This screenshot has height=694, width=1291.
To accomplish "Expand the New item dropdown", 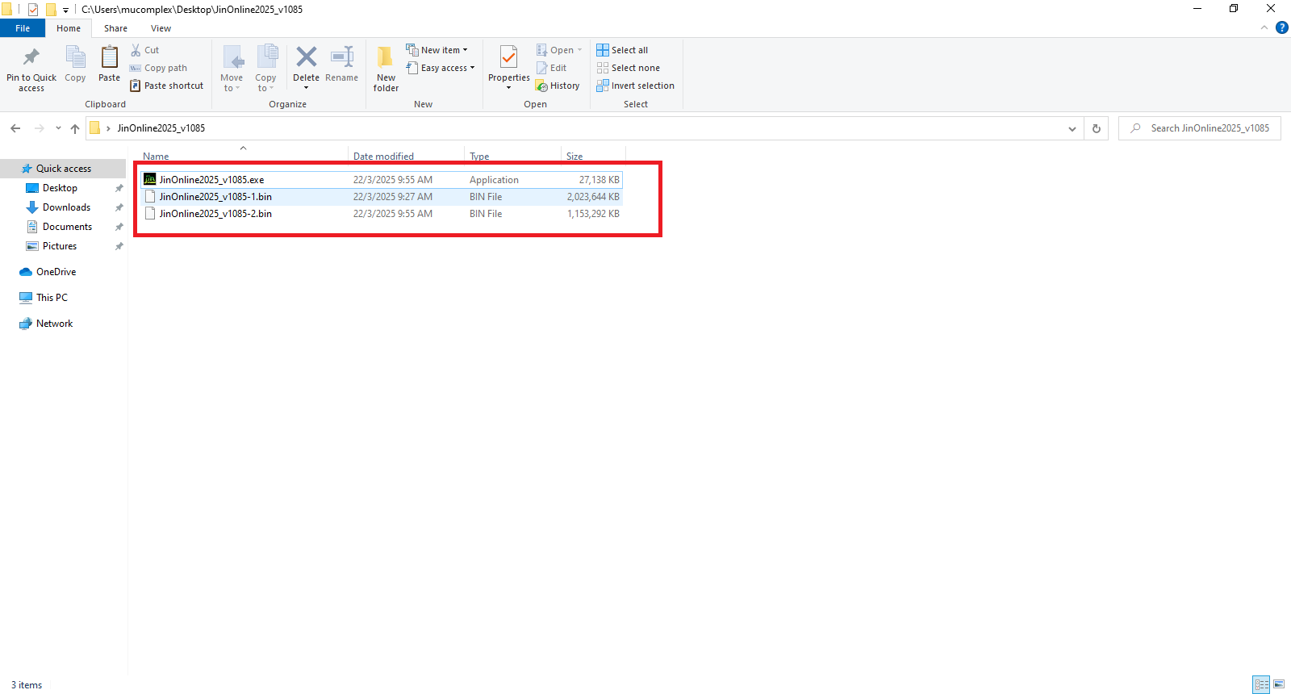I will [x=437, y=50].
